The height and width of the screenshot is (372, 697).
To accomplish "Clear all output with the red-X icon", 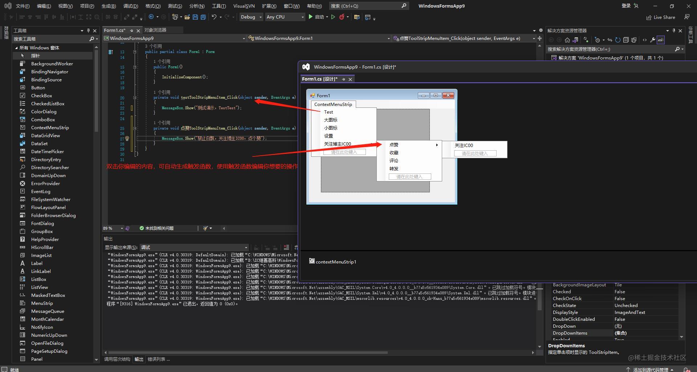I will (286, 248).
